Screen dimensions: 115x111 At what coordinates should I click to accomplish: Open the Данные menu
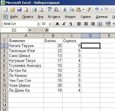[102, 17]
